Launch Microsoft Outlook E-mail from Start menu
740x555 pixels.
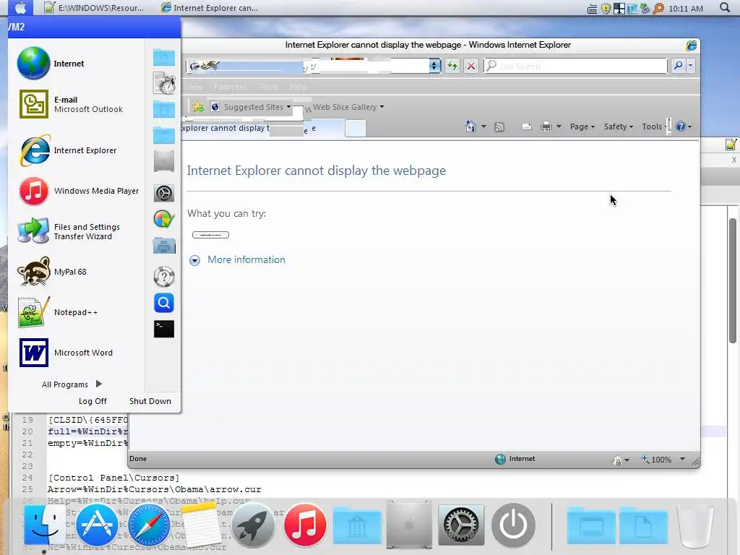point(71,104)
